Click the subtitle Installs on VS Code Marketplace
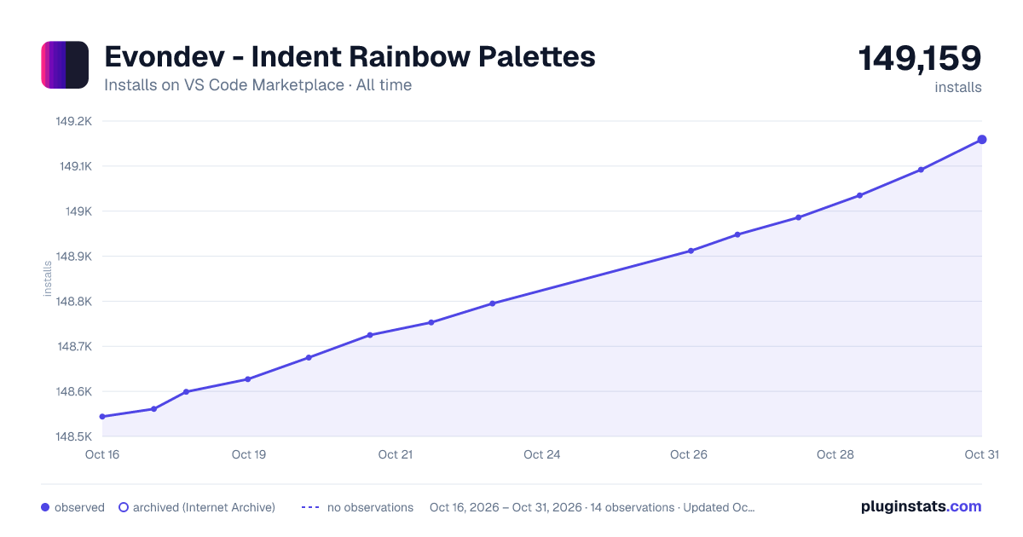Viewport: 1023px width, 537px height. point(224,85)
